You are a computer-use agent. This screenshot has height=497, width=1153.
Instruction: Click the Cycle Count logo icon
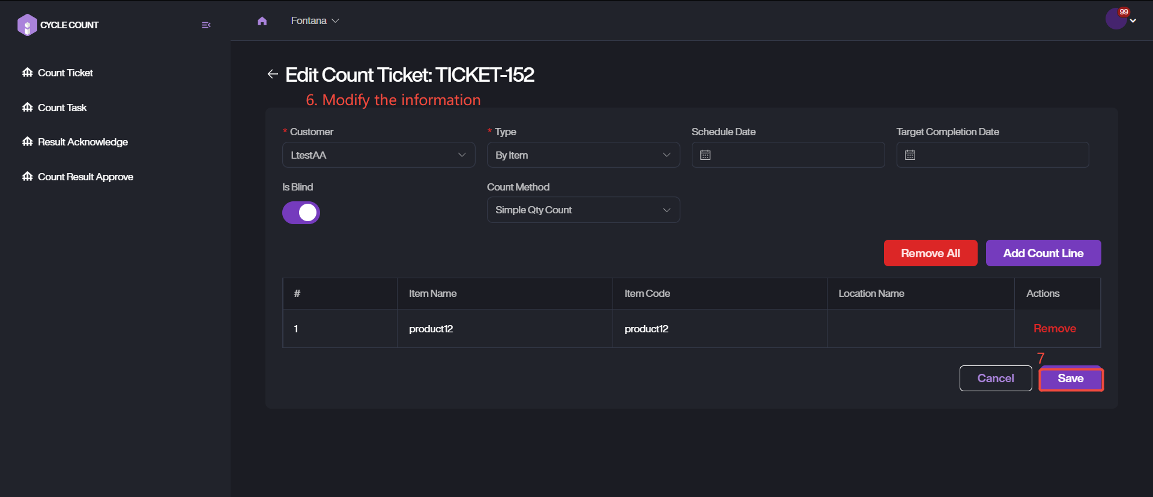(x=27, y=25)
